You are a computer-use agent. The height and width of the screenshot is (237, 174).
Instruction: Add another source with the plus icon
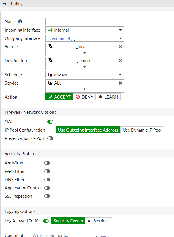click(x=84, y=53)
